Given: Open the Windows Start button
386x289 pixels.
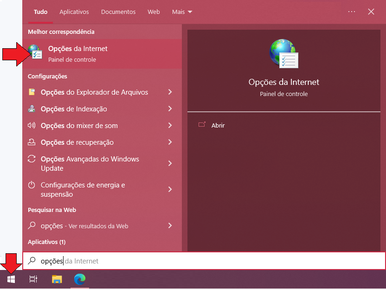Looking at the screenshot, I should 11,279.
